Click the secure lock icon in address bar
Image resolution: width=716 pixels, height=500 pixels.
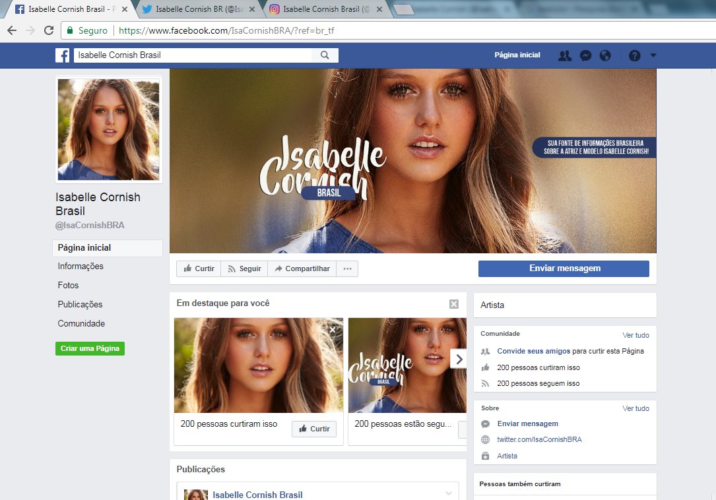click(x=70, y=30)
